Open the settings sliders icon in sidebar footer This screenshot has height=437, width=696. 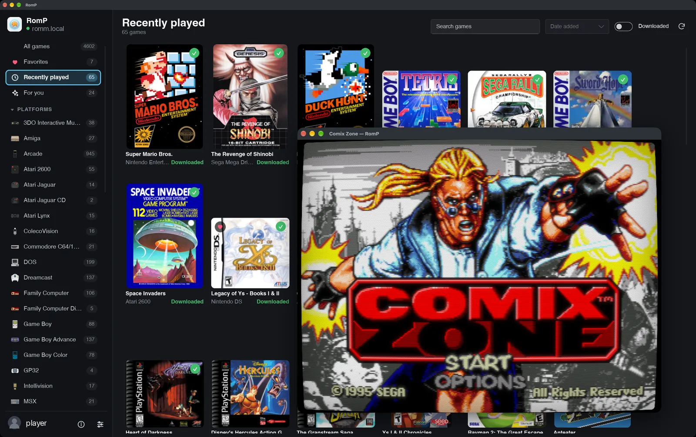pos(100,424)
